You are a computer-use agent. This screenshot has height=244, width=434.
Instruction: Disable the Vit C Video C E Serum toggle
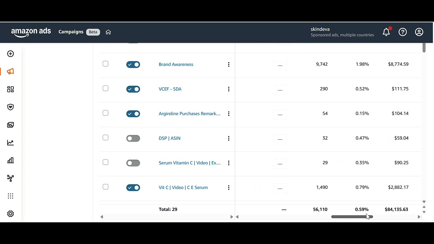pyautogui.click(x=133, y=188)
